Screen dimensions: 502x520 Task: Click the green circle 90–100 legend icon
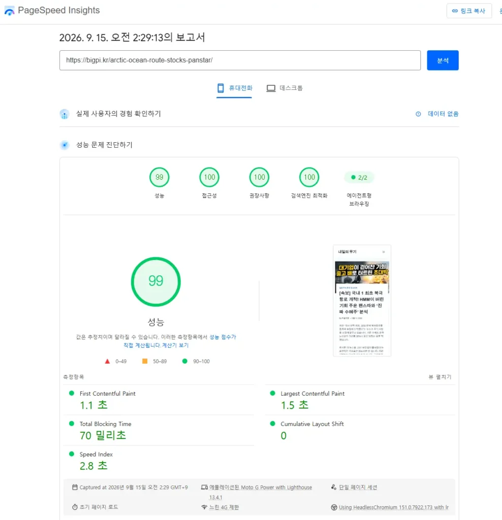(185, 361)
